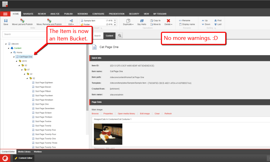This screenshot has width=270, height=162.
Task: Open the Sitecore launchpad grid icon
Action: click(5, 5)
